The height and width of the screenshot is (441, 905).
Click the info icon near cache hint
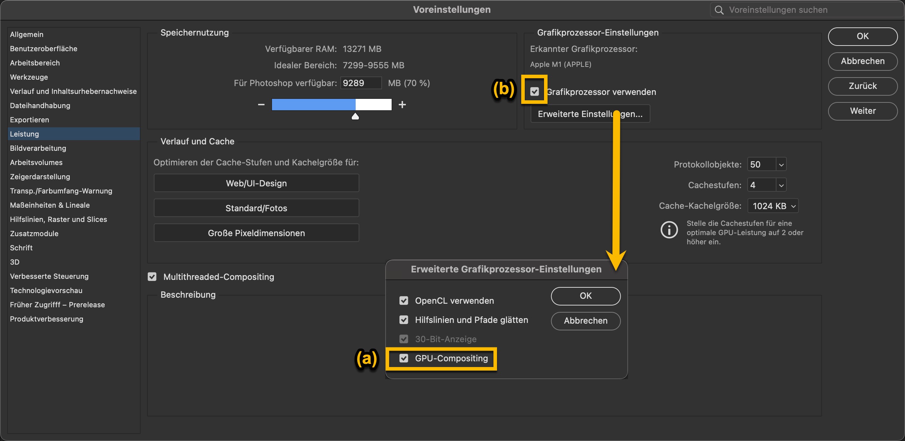(669, 230)
